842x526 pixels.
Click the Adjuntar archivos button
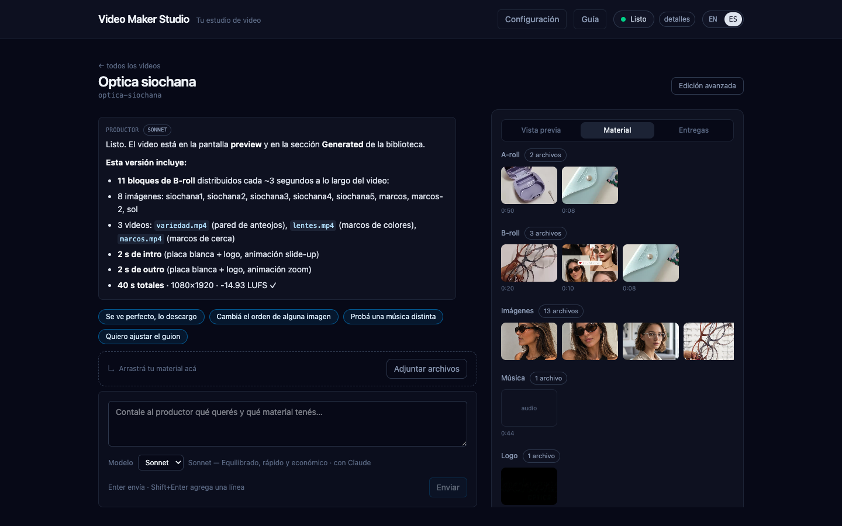[427, 369]
